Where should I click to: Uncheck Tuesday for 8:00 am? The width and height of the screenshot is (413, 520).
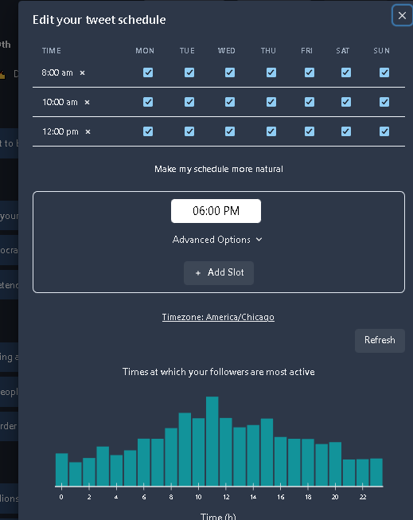pos(189,72)
